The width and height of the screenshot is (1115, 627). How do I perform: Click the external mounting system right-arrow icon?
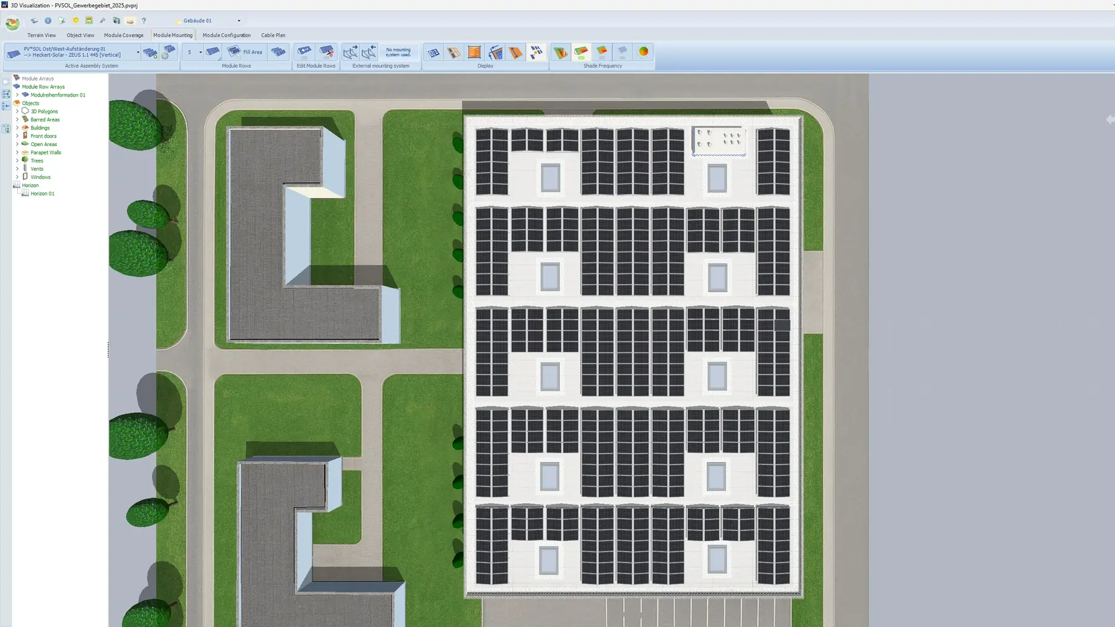pos(350,52)
